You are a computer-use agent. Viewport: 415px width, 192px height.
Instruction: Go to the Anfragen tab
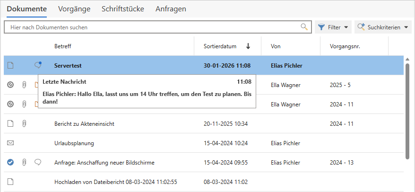[x=171, y=9]
